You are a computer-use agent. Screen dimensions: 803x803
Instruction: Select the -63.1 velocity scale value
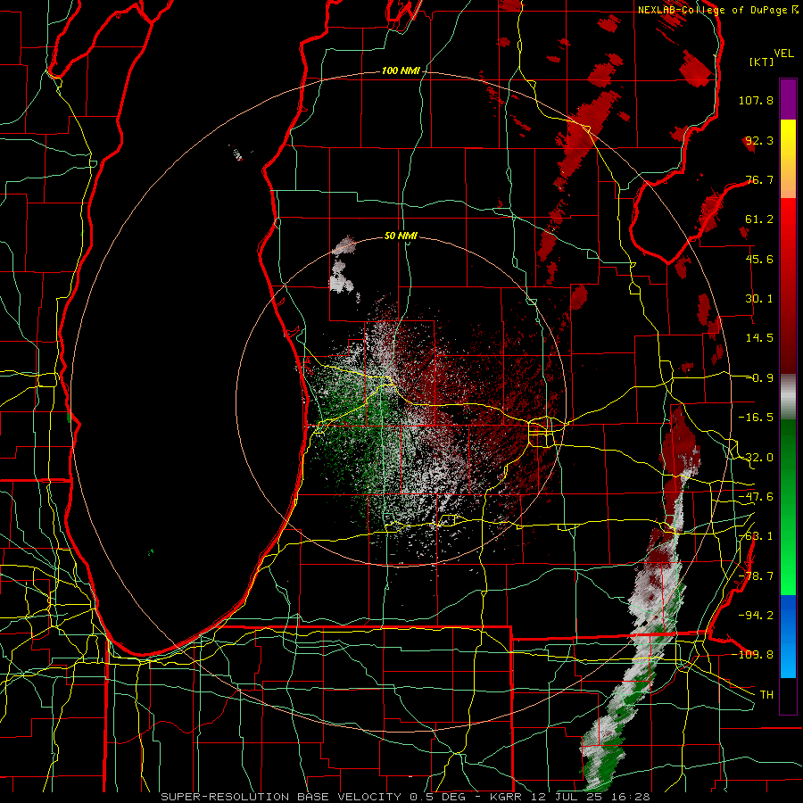click(756, 536)
